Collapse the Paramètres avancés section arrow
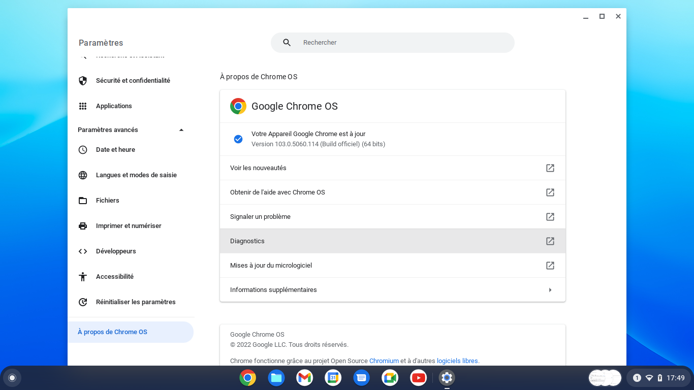The height and width of the screenshot is (390, 694). coord(181,130)
